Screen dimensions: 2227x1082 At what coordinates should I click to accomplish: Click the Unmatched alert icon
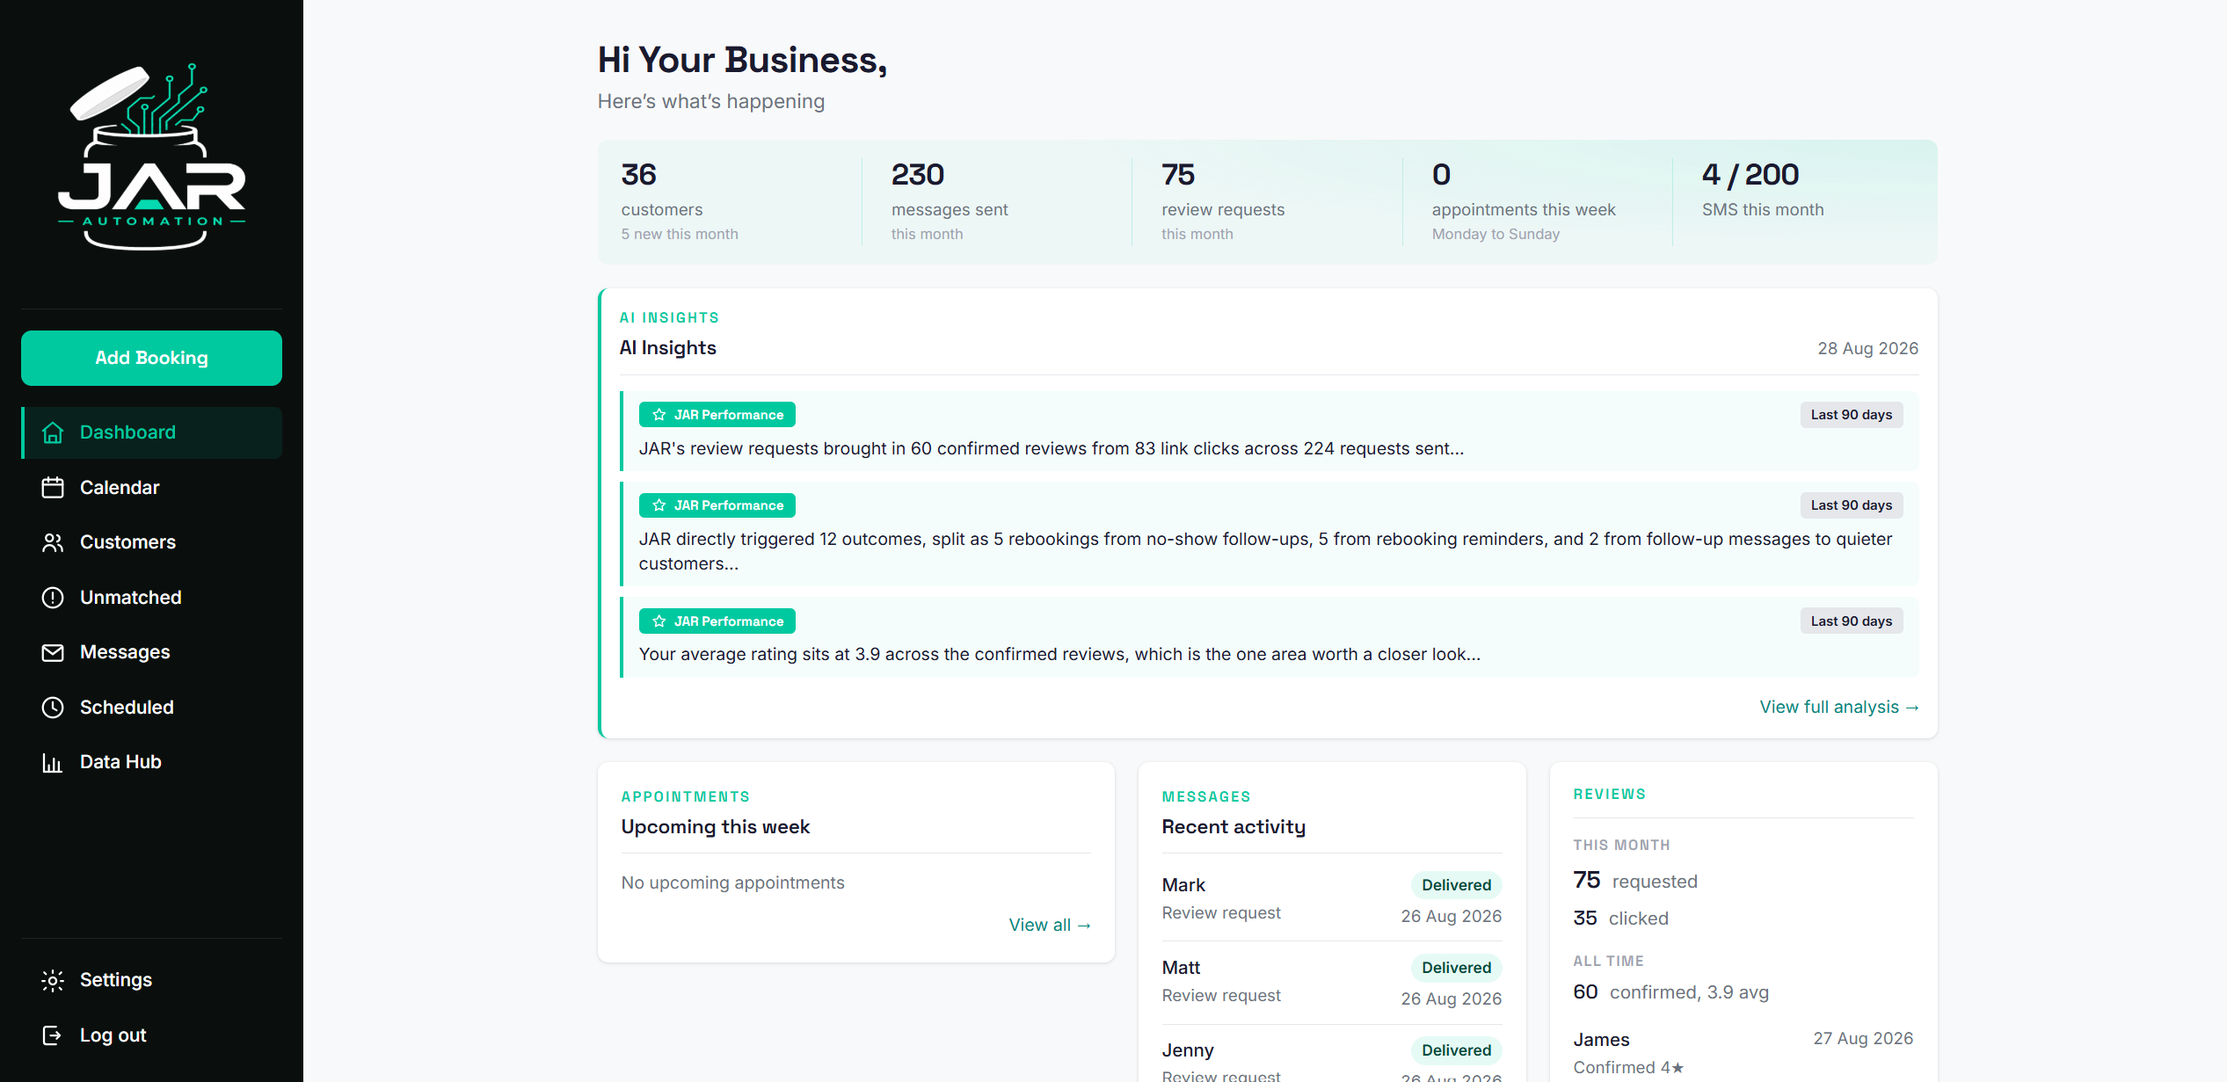(53, 598)
